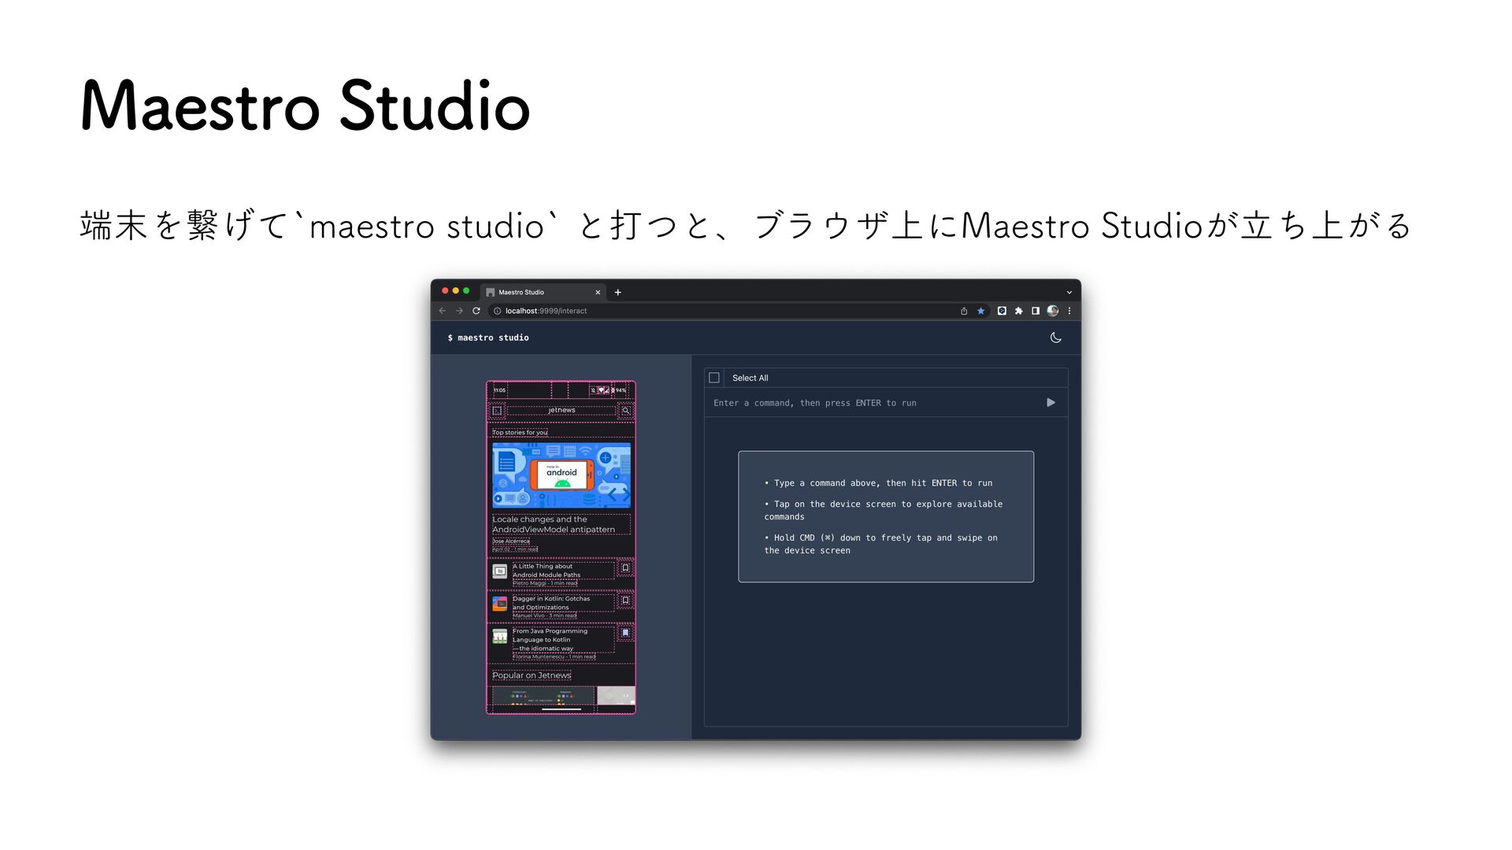Open a new browser tab
Image resolution: width=1512 pixels, height=850 pixels.
coord(618,292)
